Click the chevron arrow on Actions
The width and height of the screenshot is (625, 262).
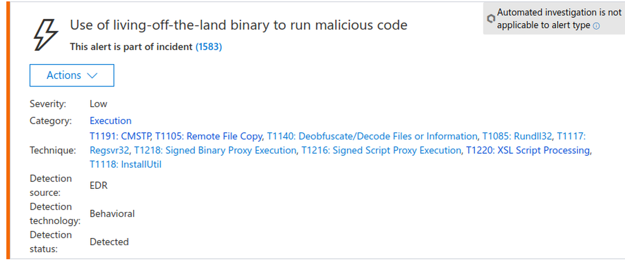click(92, 76)
